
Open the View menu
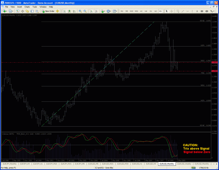pyautogui.click(x=13, y=7)
